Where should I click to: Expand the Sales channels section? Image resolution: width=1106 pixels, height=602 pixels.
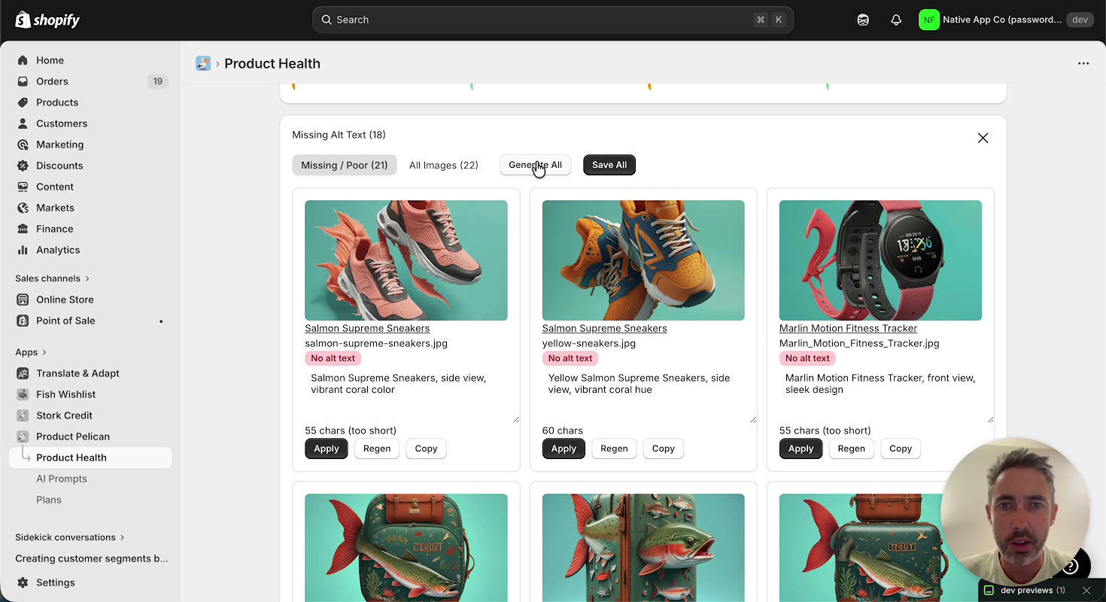pos(51,278)
